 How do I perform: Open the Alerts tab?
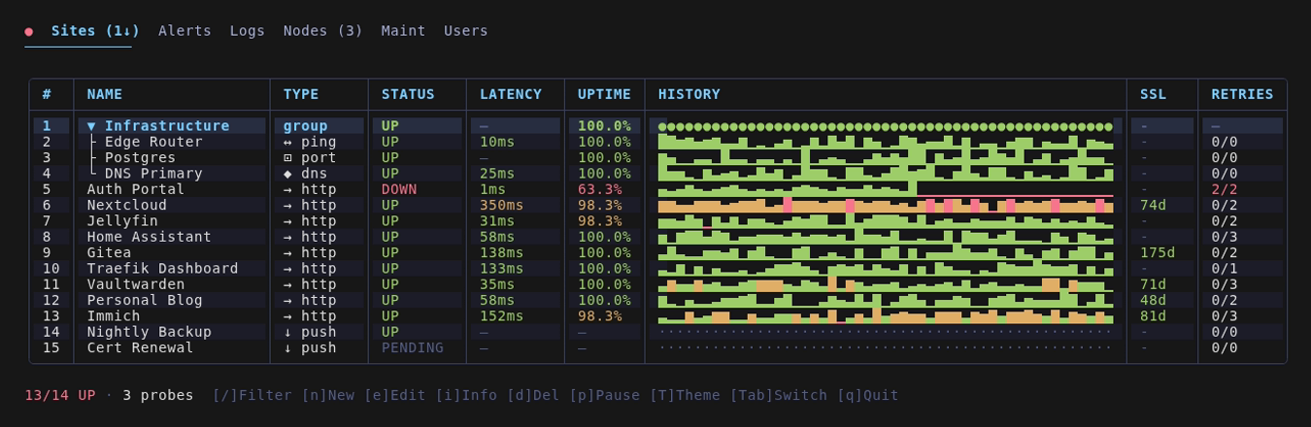[185, 31]
